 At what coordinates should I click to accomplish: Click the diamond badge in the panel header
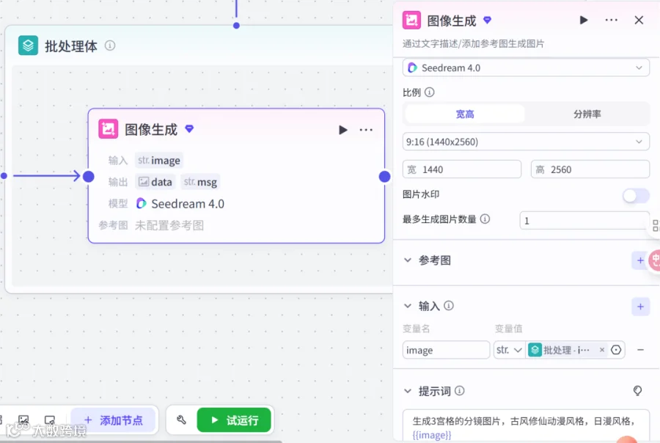(487, 20)
